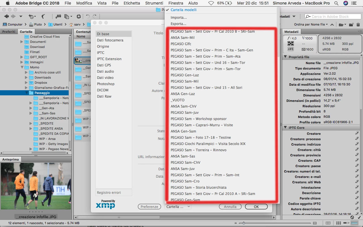Edit the Creatore field pencil icon
This screenshot has width=363, height=227.
357,133
